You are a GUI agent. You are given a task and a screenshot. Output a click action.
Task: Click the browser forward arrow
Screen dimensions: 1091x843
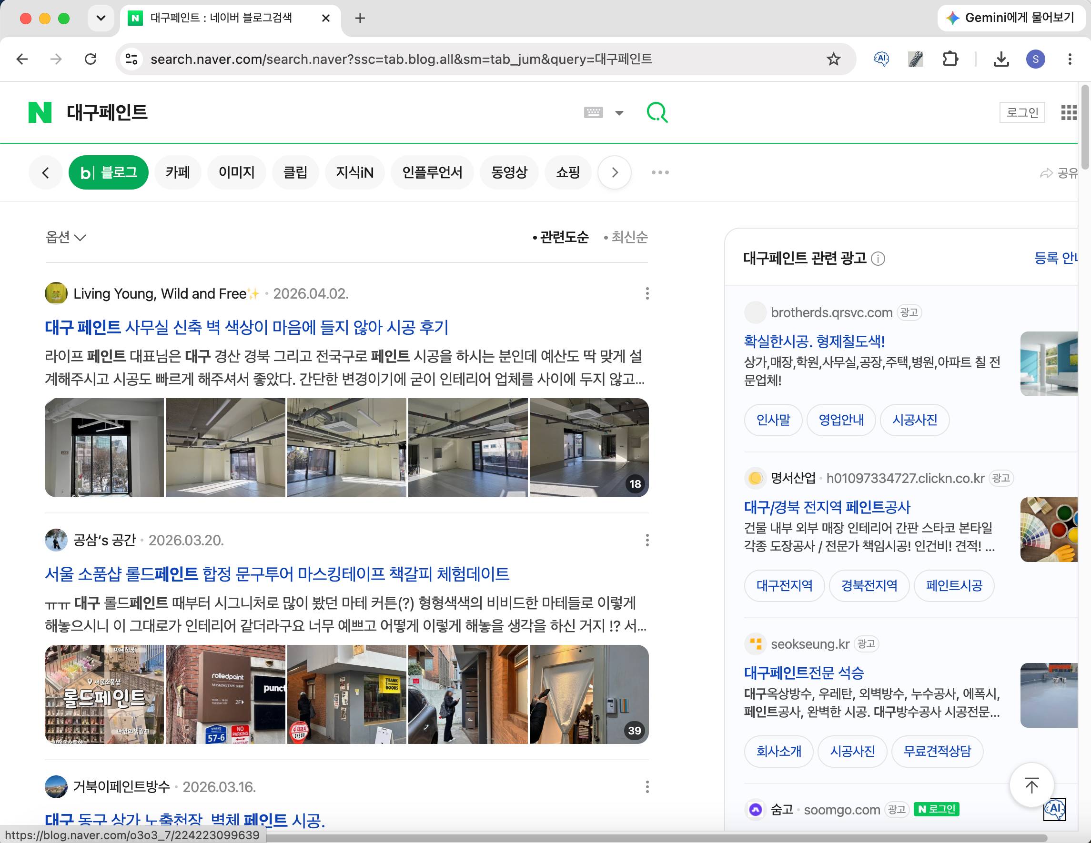click(56, 60)
